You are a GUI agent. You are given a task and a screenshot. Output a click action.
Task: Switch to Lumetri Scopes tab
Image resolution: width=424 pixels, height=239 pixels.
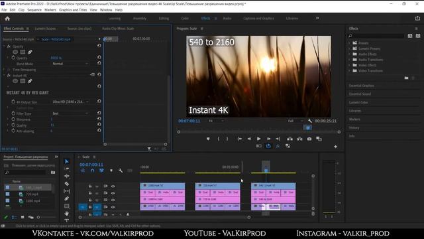[45, 29]
